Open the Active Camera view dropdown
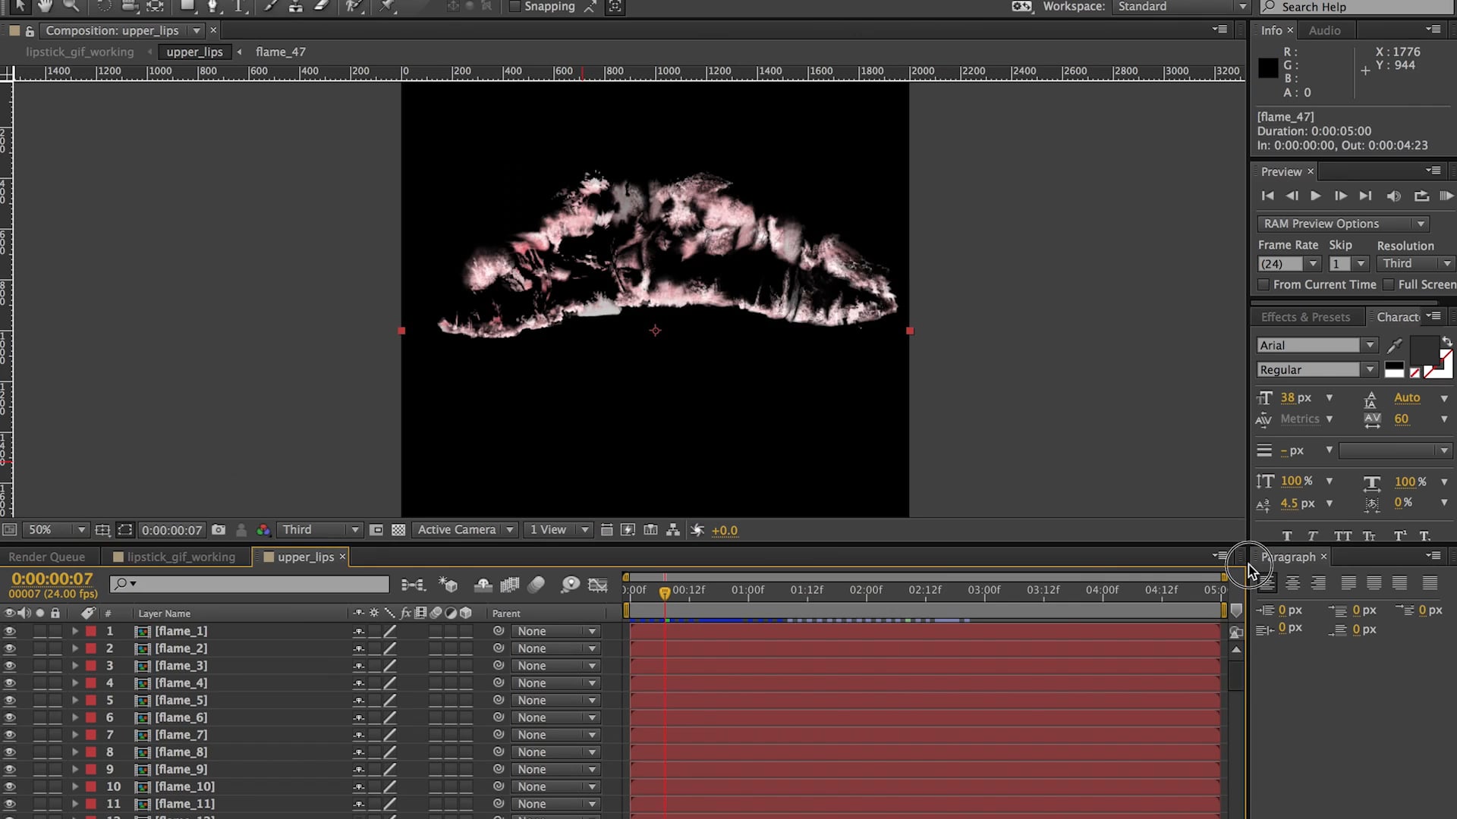 point(464,529)
